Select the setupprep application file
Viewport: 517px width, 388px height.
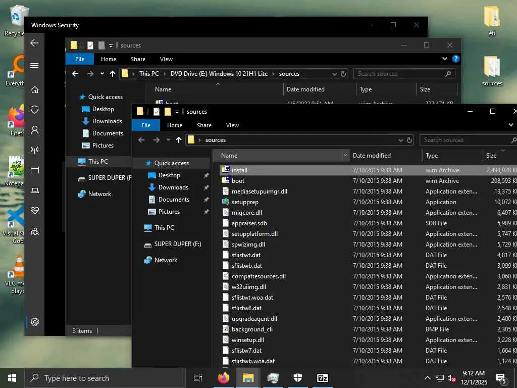pyautogui.click(x=245, y=202)
